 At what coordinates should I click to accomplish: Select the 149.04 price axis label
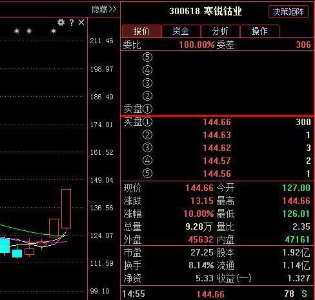pyautogui.click(x=101, y=180)
